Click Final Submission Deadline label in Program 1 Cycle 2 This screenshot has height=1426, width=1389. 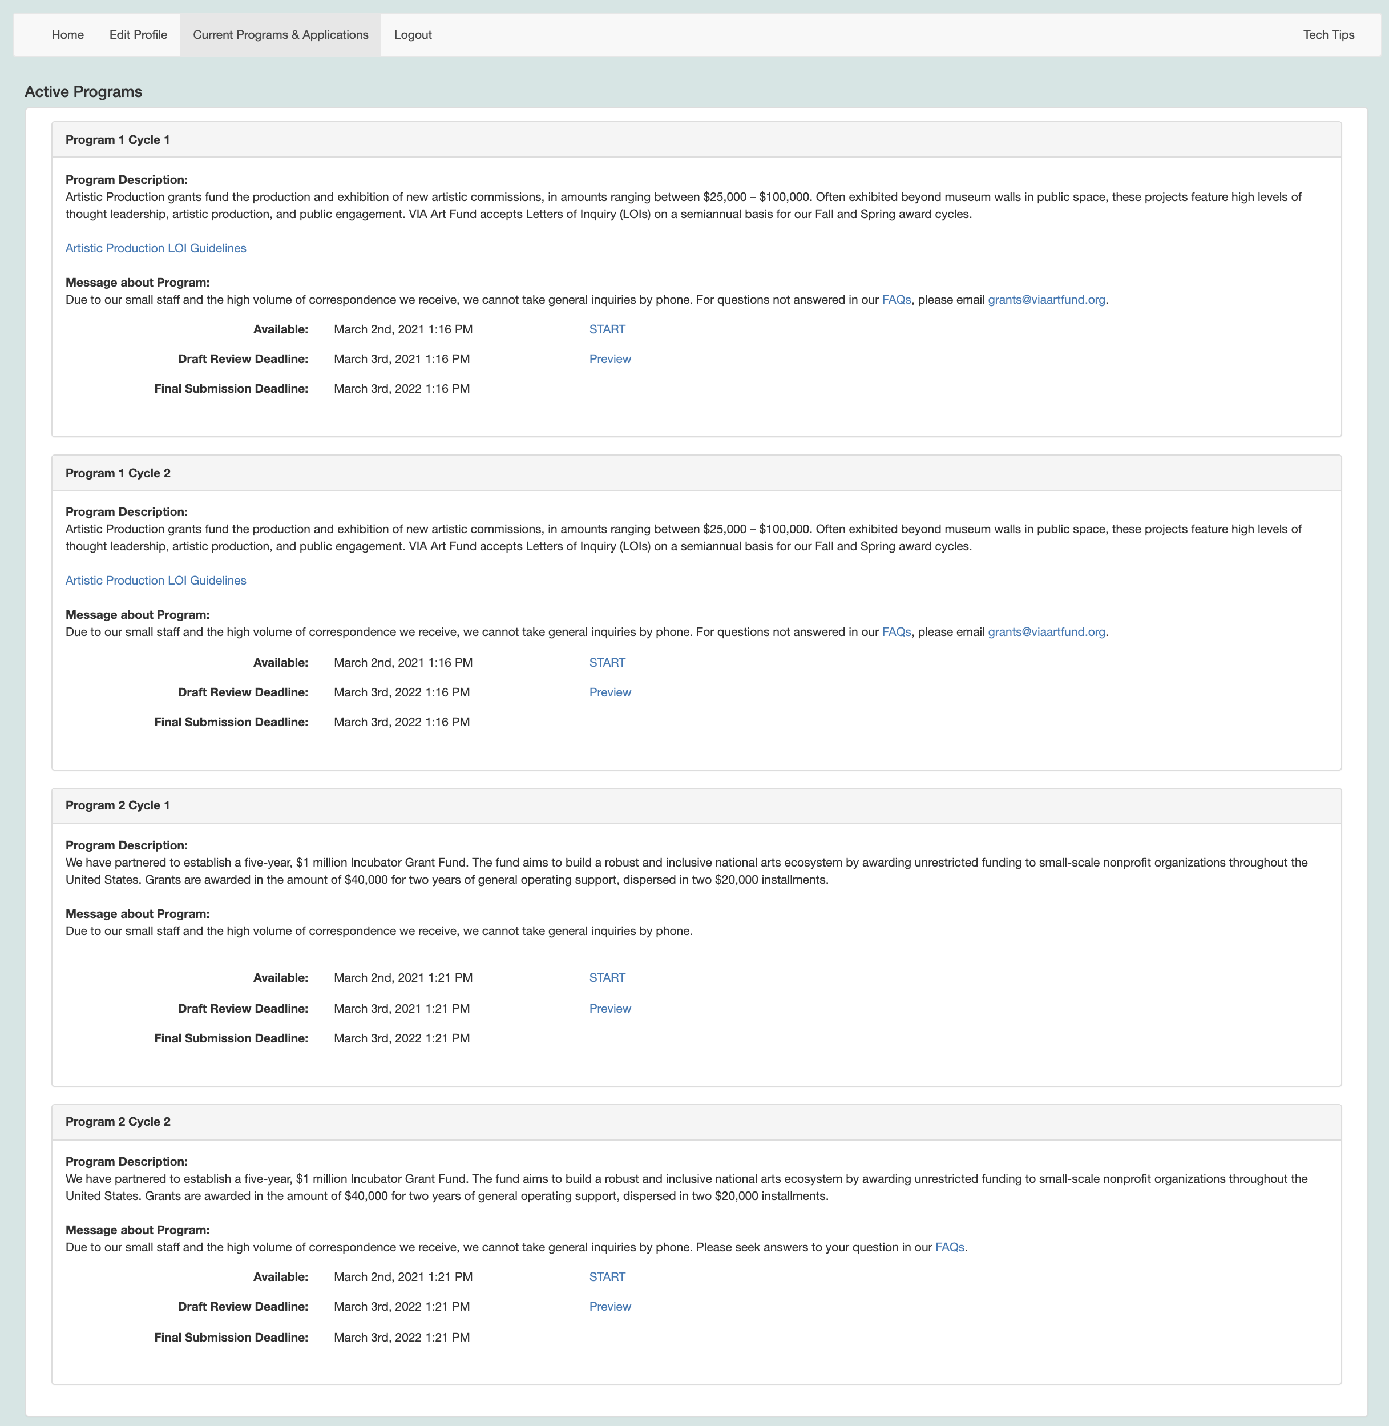click(231, 723)
